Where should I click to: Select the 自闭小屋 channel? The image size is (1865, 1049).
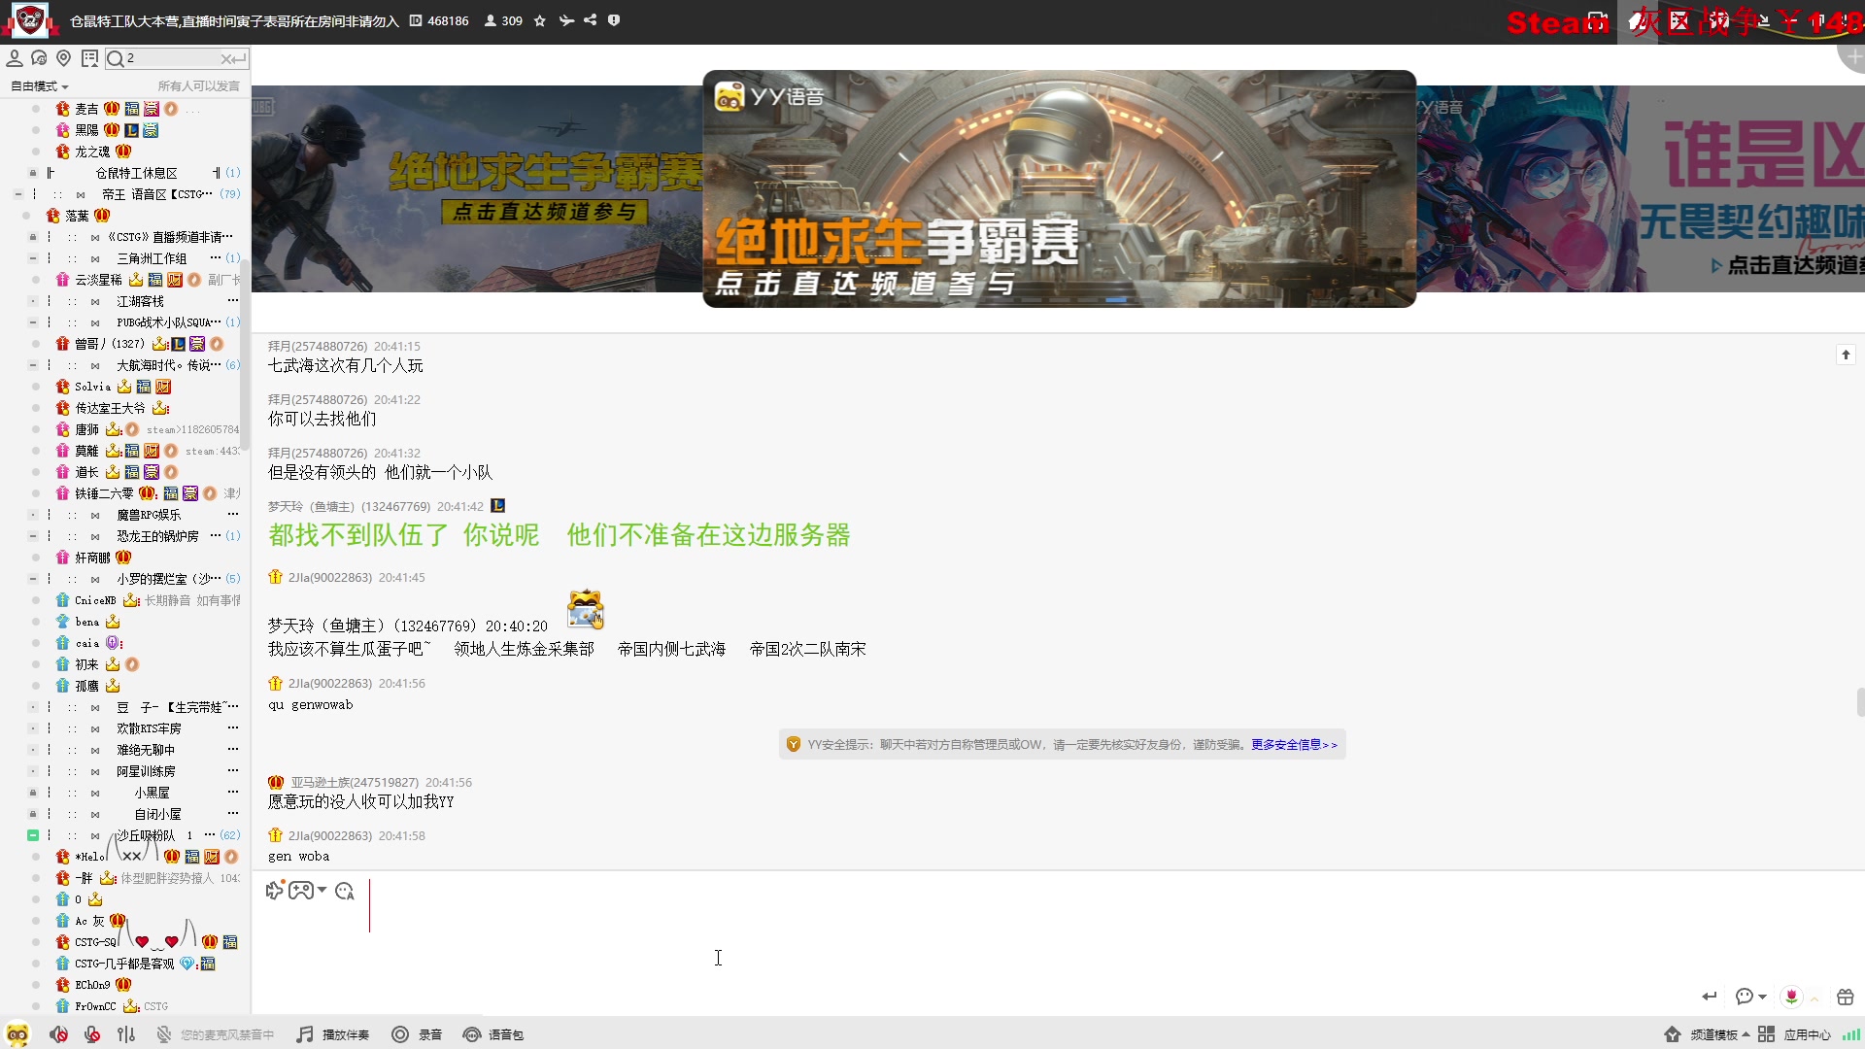(157, 814)
